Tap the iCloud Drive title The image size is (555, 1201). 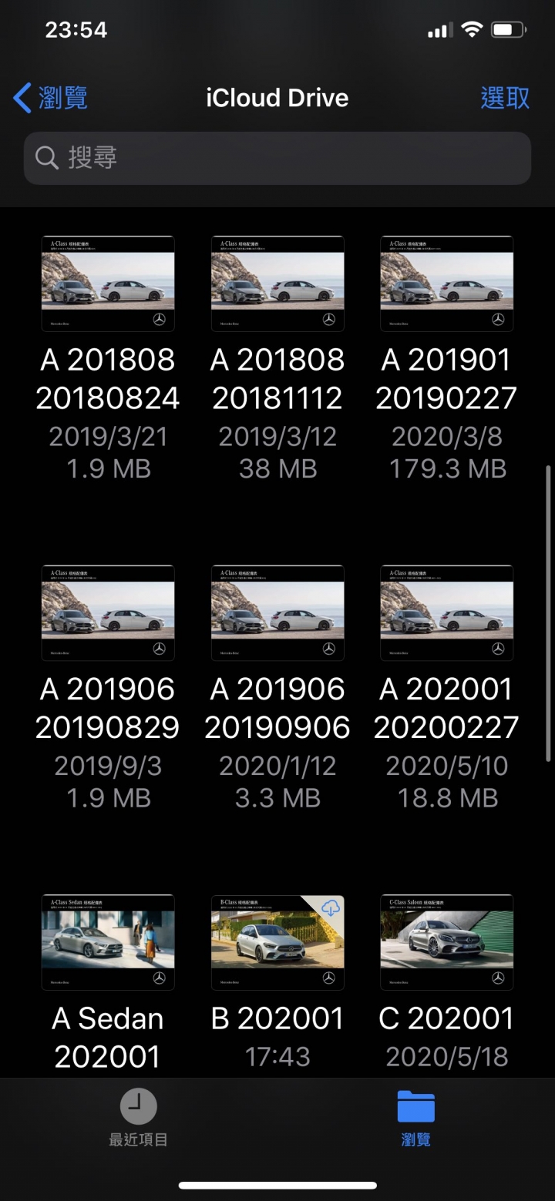[277, 98]
